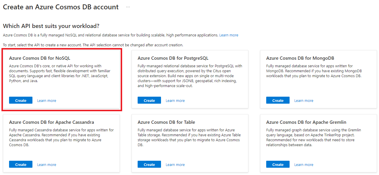Open Learn more for Cosmos DB for NoSQL
379x175 pixels.
pos(46,100)
